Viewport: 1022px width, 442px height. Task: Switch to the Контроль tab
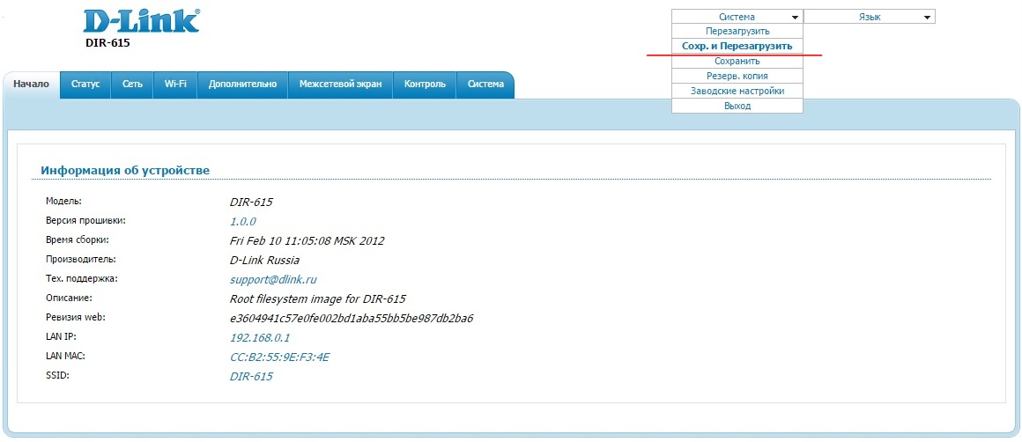point(425,85)
